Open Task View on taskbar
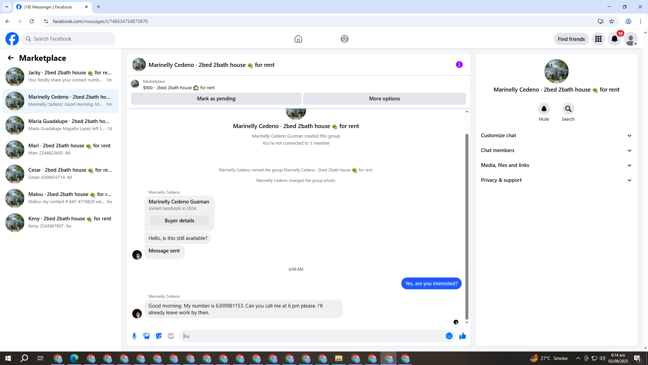The height and width of the screenshot is (365, 648). (x=40, y=358)
